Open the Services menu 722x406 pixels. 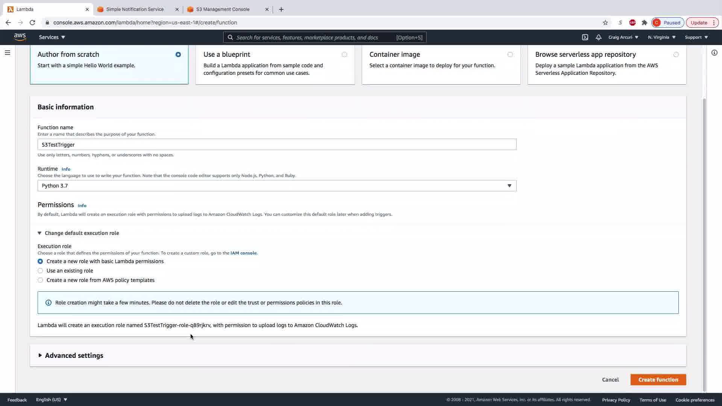click(x=52, y=37)
